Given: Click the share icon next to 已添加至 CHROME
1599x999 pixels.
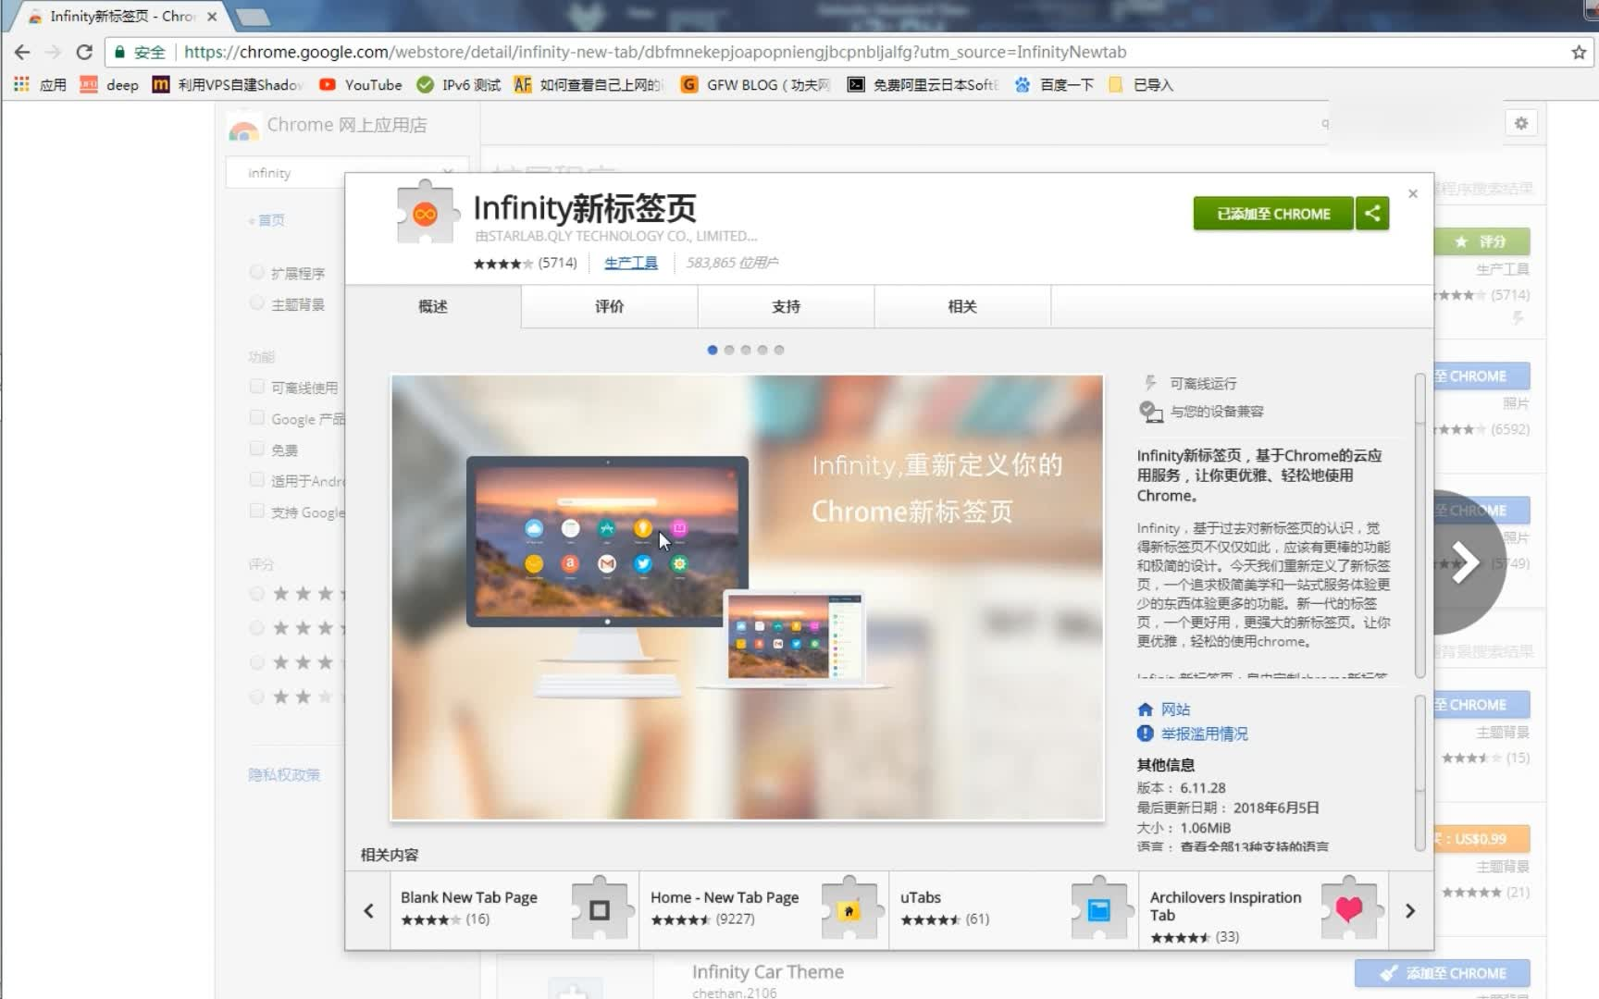Looking at the screenshot, I should (1372, 214).
